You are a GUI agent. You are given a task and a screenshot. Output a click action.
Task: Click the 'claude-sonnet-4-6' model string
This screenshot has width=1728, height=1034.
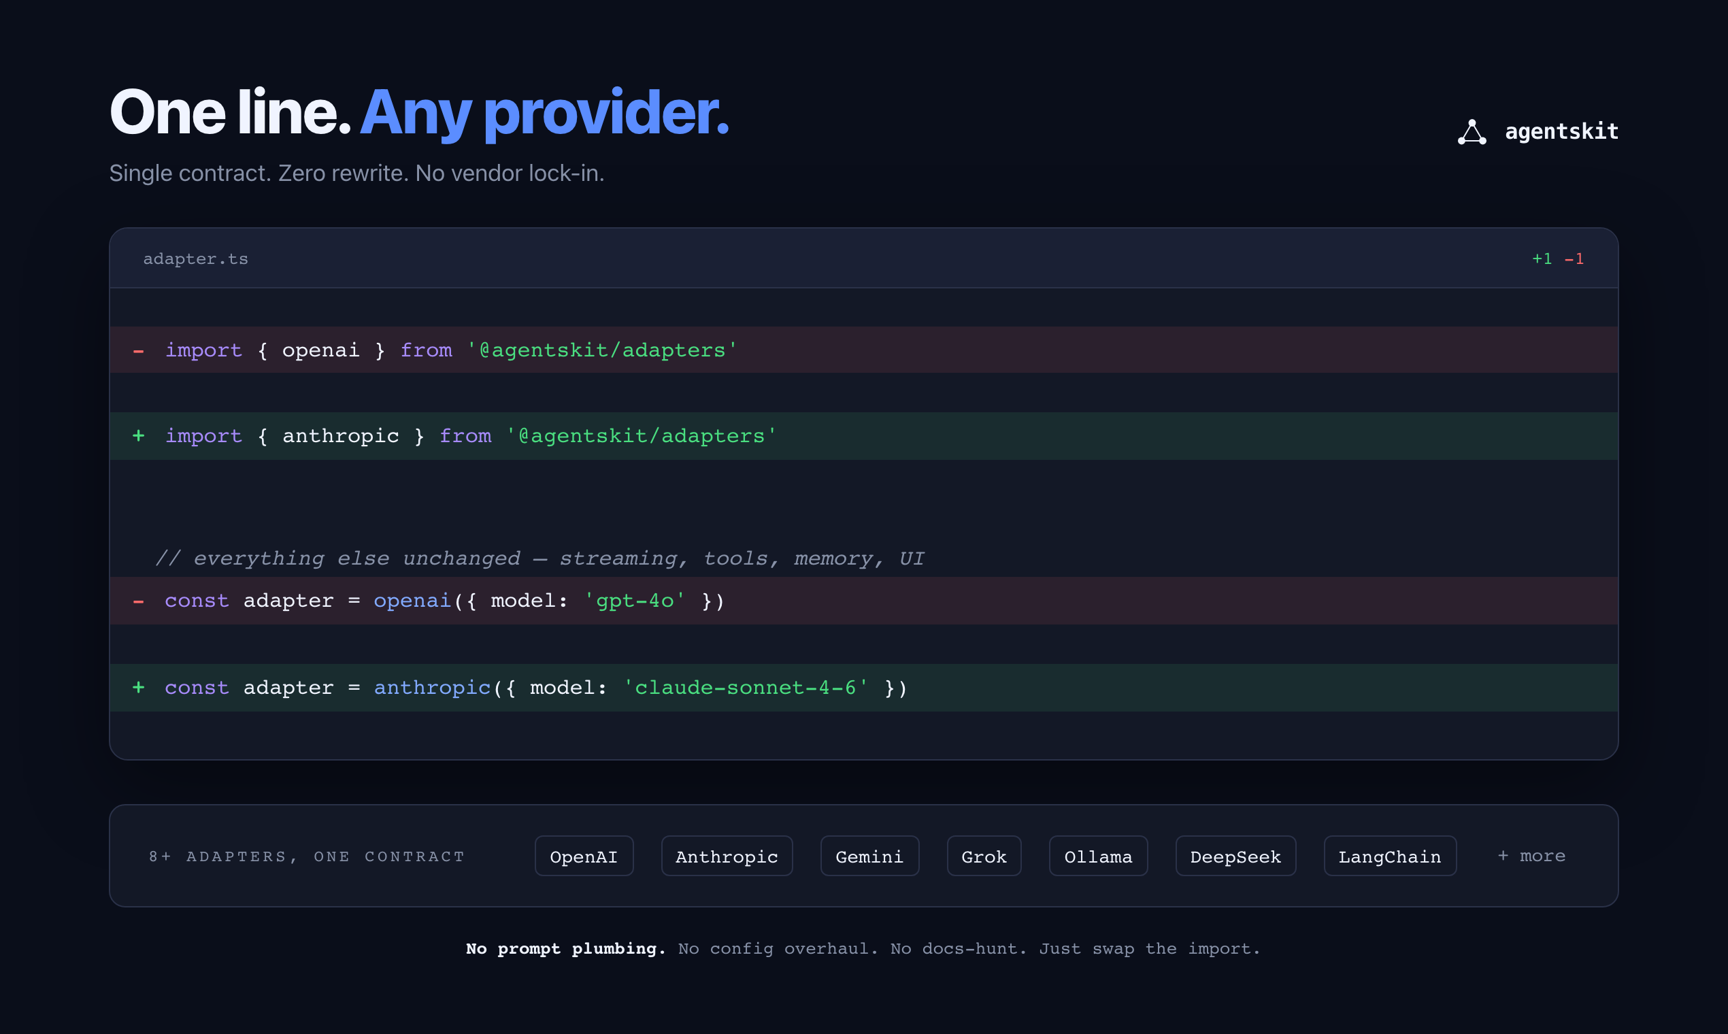click(x=746, y=688)
